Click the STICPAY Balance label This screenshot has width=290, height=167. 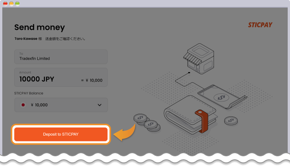[x=28, y=93]
